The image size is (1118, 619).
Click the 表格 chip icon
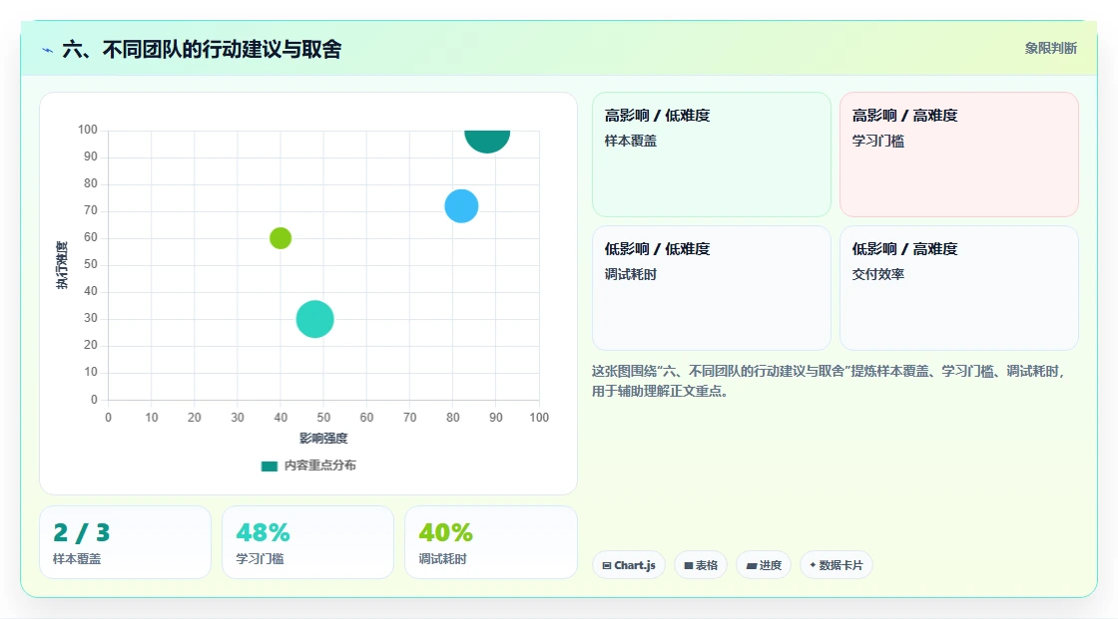coord(689,565)
